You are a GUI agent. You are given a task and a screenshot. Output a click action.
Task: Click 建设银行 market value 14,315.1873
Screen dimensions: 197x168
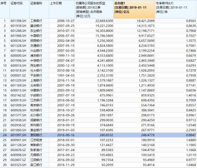click(146, 26)
